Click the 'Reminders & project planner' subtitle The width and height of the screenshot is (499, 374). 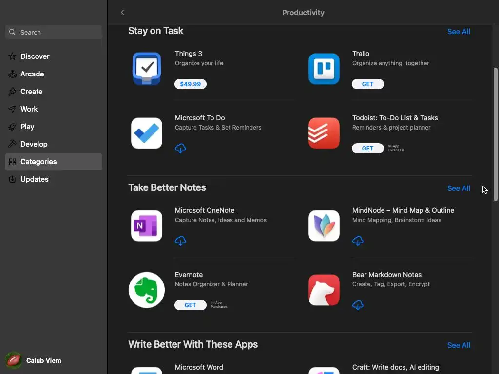point(391,127)
